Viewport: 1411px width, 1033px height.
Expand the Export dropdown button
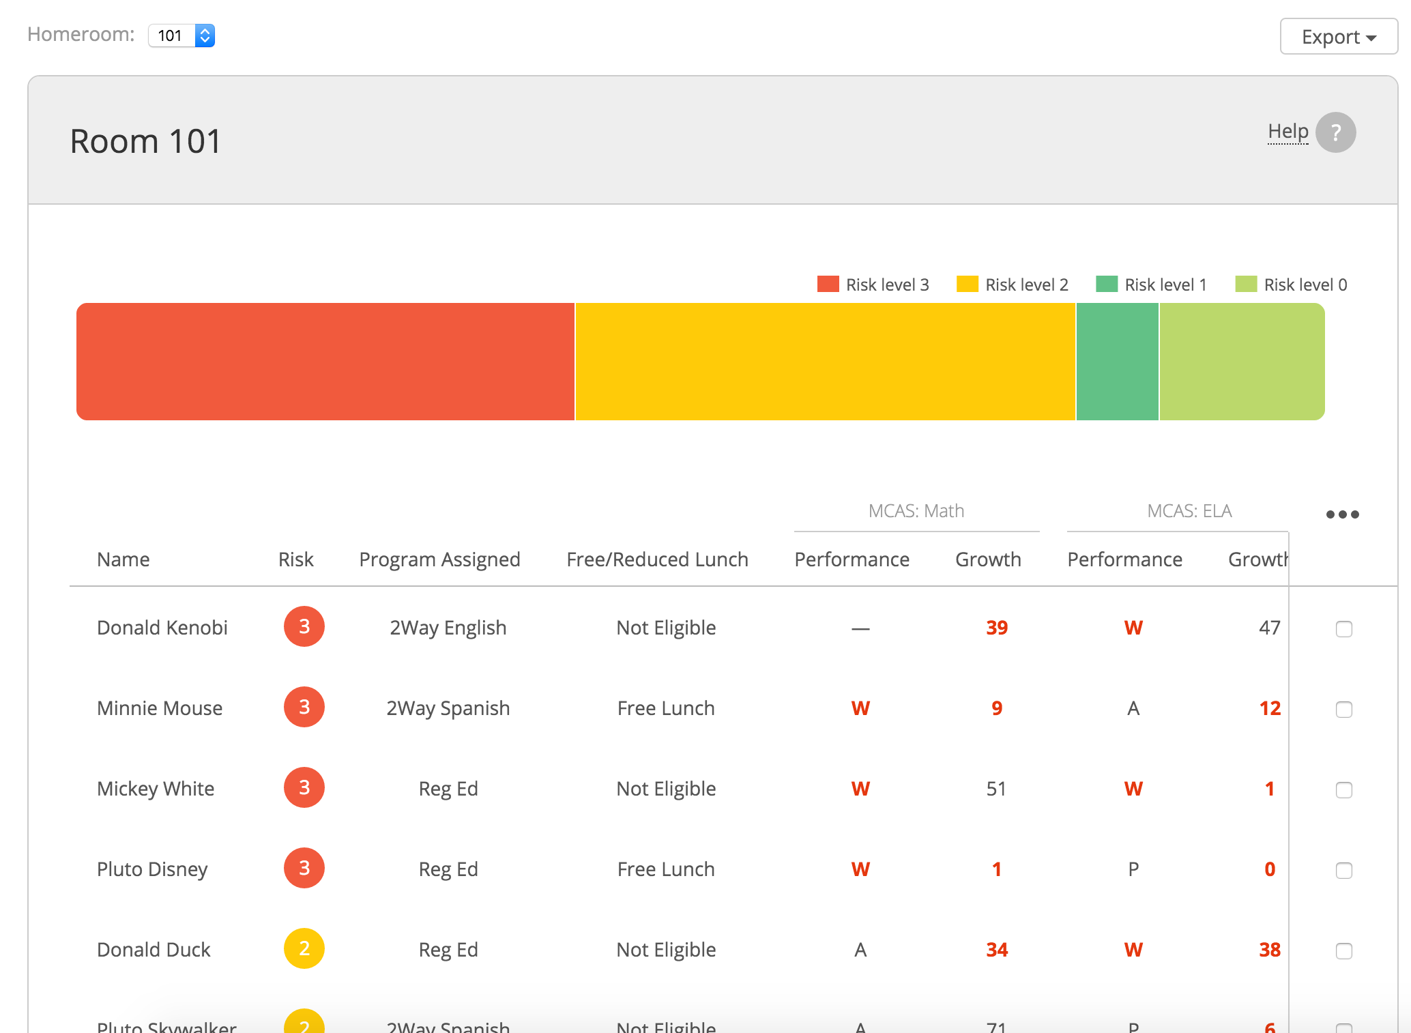pos(1338,37)
